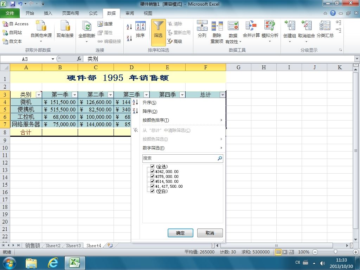Open filter dropdown for 第二季 column
This screenshot has height=270, width=360.
110,95
